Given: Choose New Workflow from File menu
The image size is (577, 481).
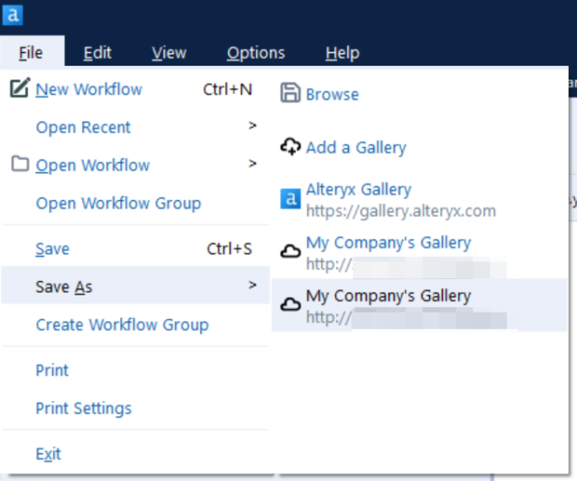Looking at the screenshot, I should tap(135, 89).
